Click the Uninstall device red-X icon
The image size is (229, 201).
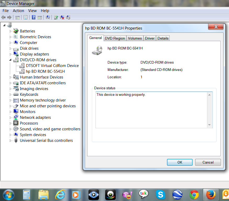point(62,17)
